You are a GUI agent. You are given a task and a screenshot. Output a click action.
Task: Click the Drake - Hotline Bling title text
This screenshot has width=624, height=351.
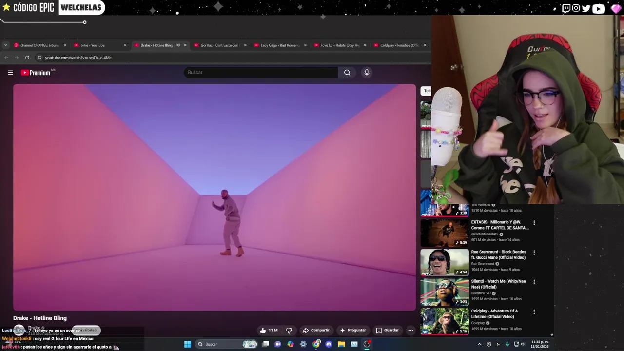click(x=40, y=318)
